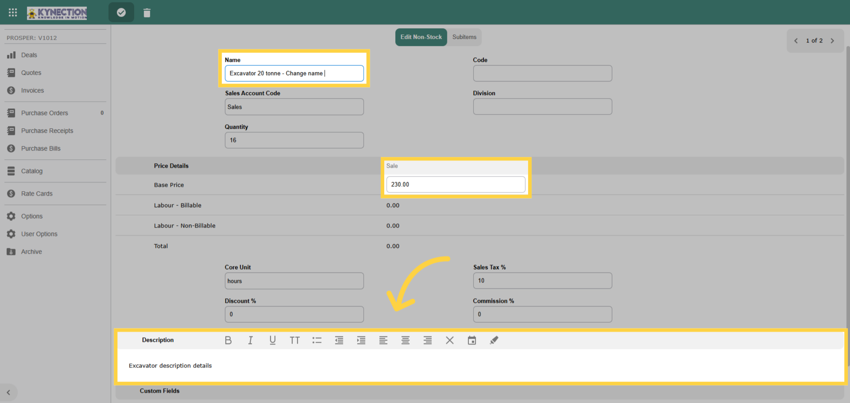The image size is (850, 403).
Task: Insert bulleted list in Description
Action: tap(317, 340)
